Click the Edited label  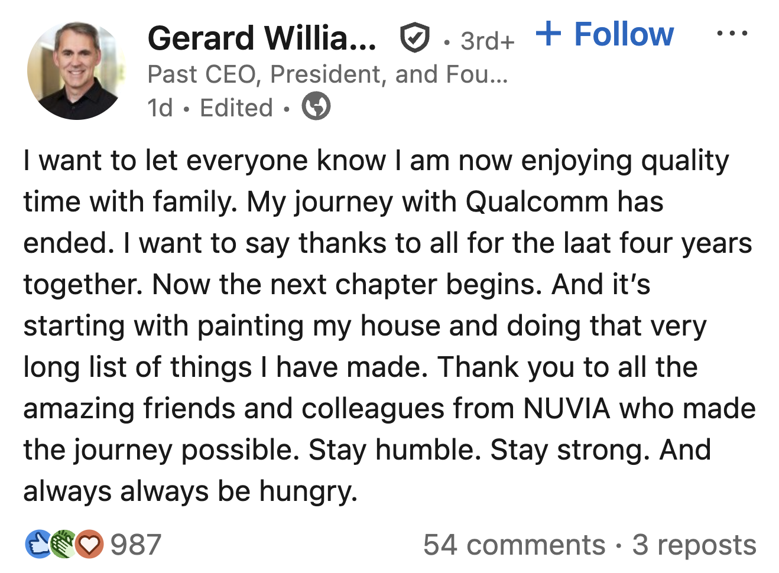(236, 108)
